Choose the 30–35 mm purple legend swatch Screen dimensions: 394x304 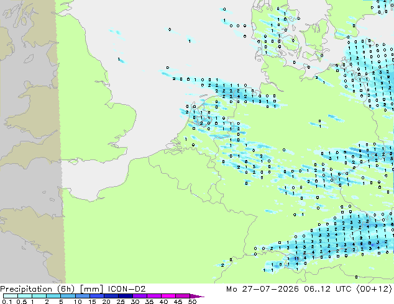[x=139, y=296]
